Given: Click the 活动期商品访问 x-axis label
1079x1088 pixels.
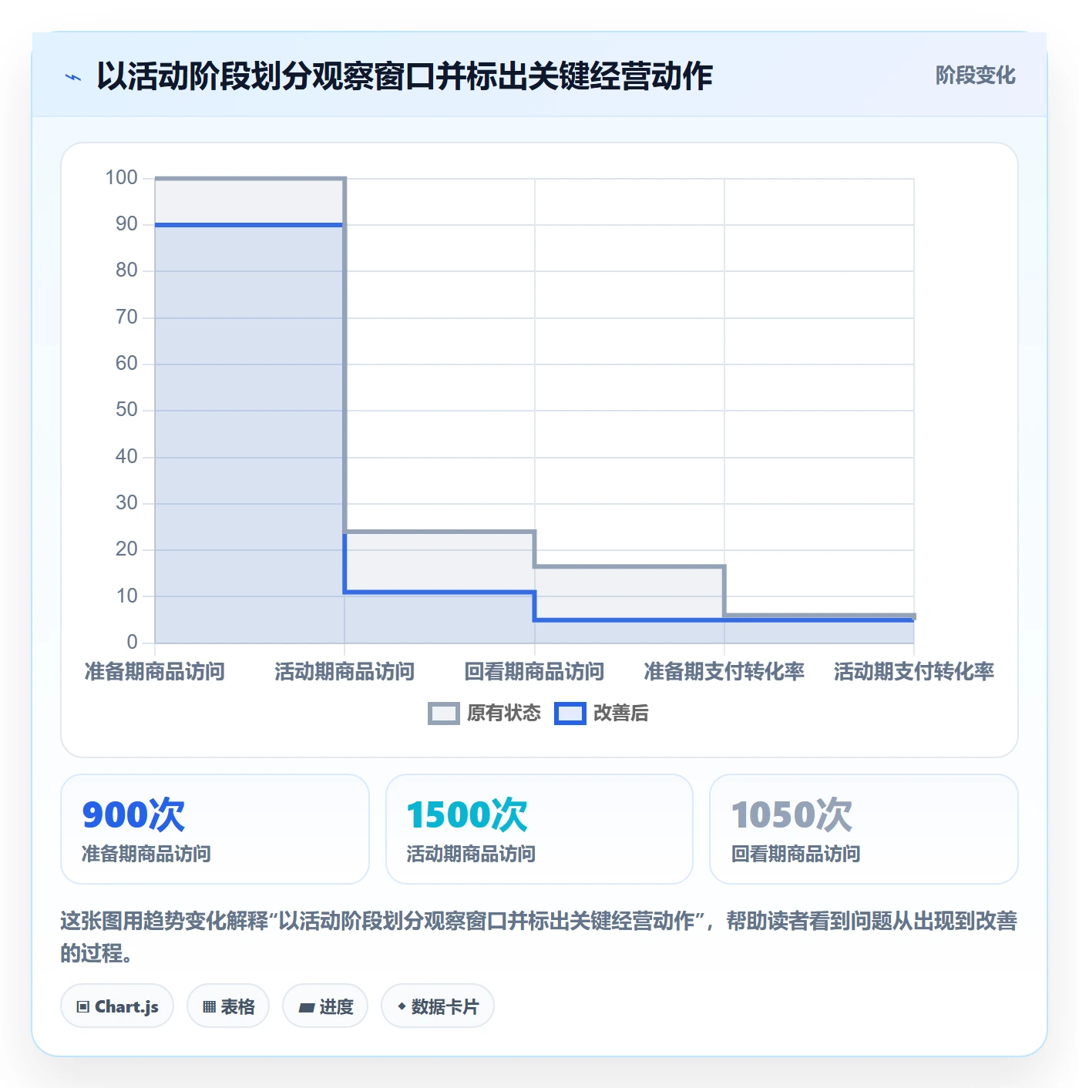Looking at the screenshot, I should [345, 672].
